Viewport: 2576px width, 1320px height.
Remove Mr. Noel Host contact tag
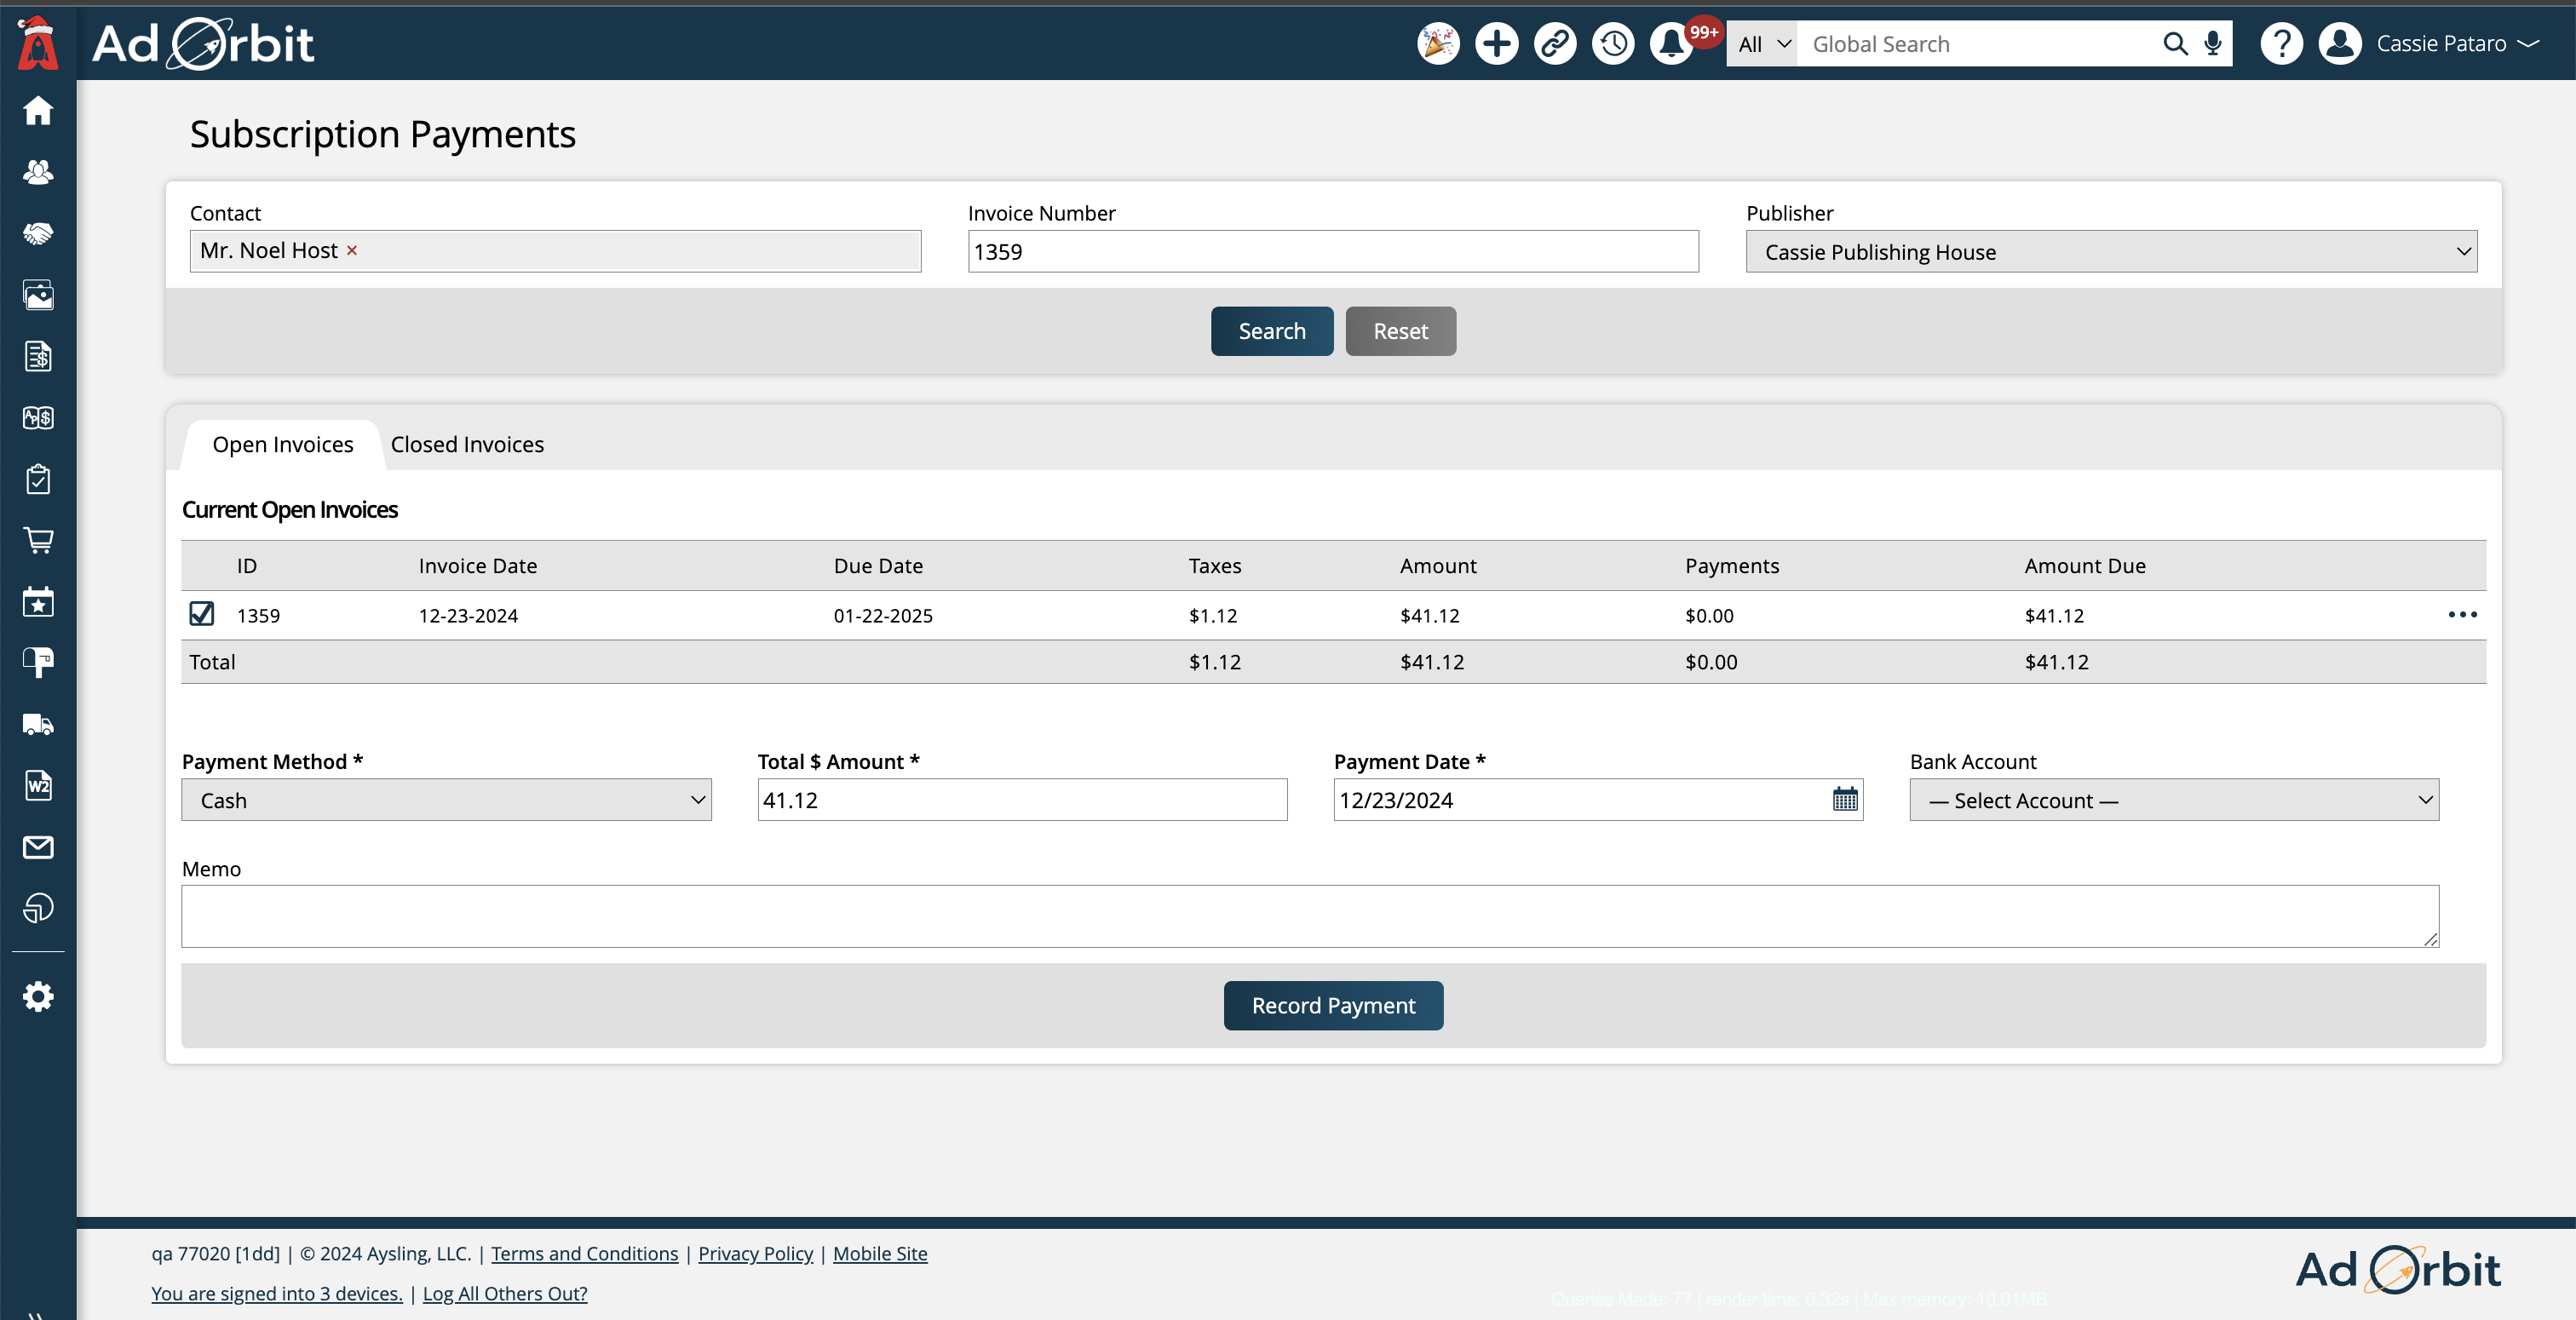tap(352, 251)
